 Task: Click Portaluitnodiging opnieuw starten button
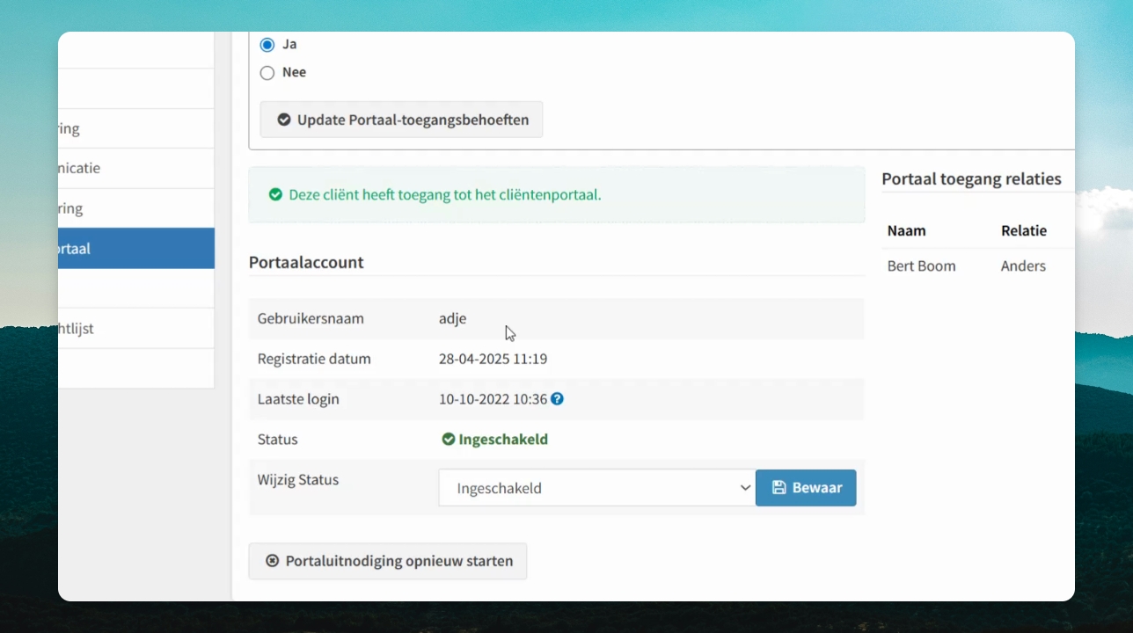tap(388, 561)
